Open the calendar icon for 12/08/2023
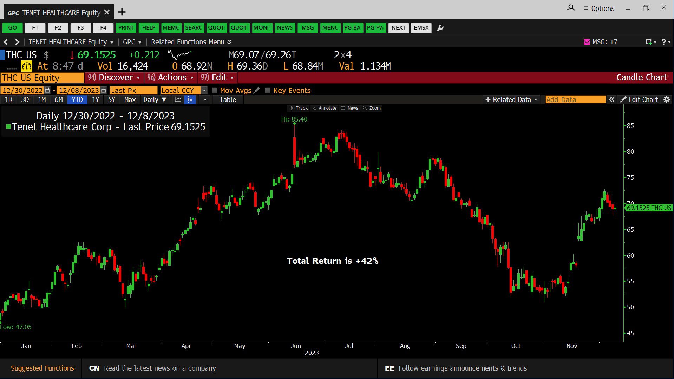This screenshot has height=379, width=674. tap(103, 90)
